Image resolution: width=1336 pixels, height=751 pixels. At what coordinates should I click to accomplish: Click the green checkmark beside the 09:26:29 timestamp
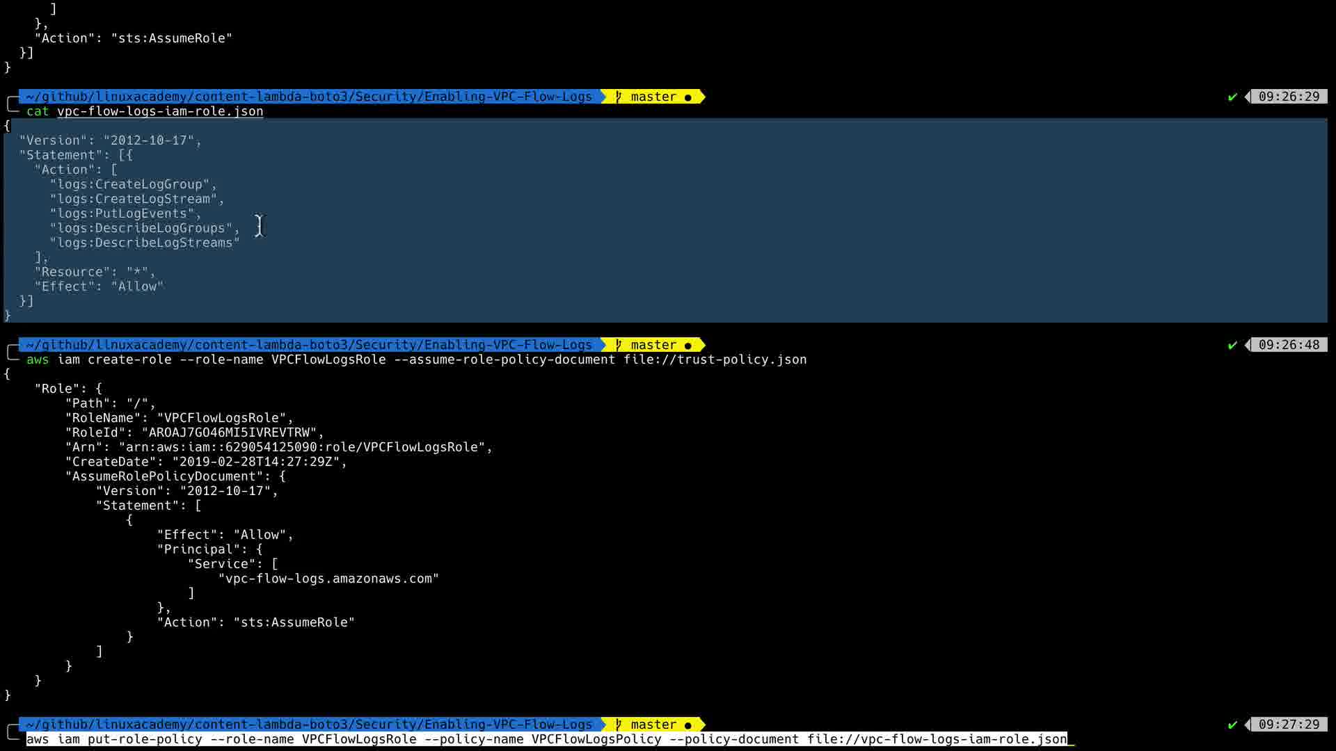1232,97
